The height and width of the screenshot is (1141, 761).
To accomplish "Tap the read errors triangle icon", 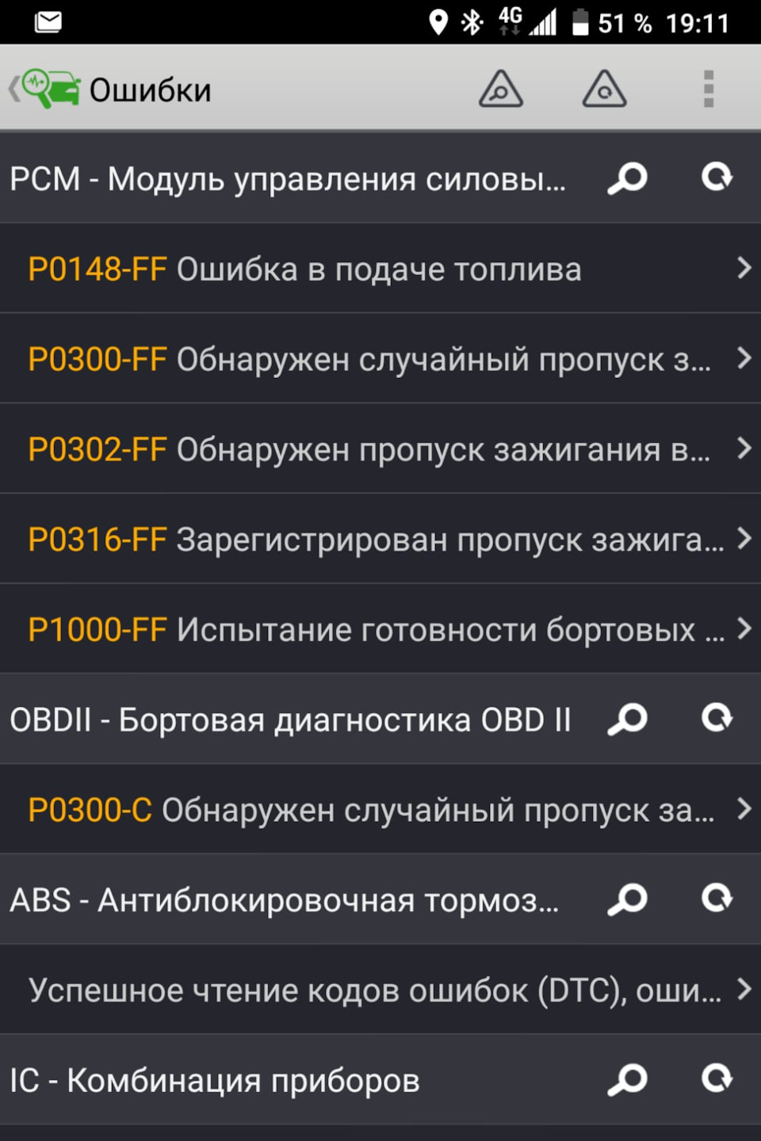I will click(501, 89).
